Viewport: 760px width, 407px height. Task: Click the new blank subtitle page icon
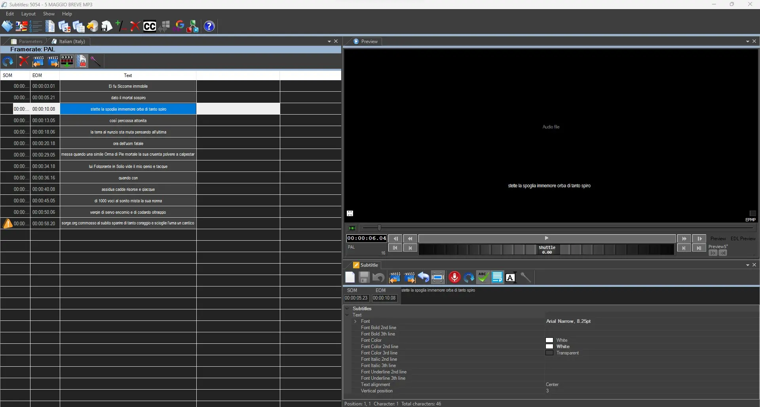pyautogui.click(x=350, y=277)
